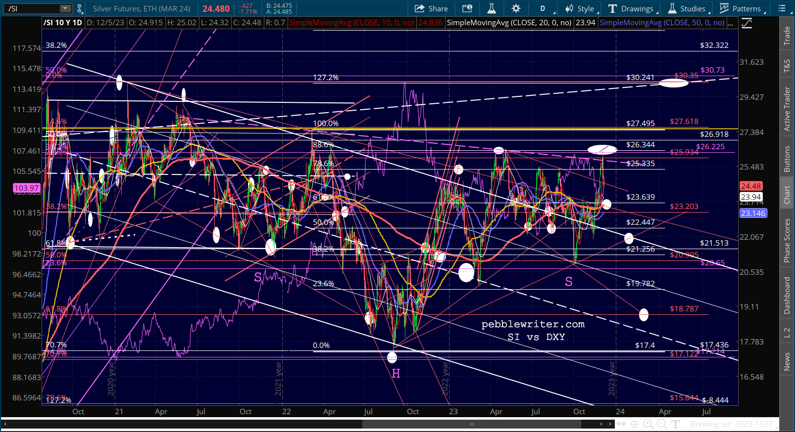
Task: Click the ellipsis after the study labels
Action: pyautogui.click(x=730, y=23)
